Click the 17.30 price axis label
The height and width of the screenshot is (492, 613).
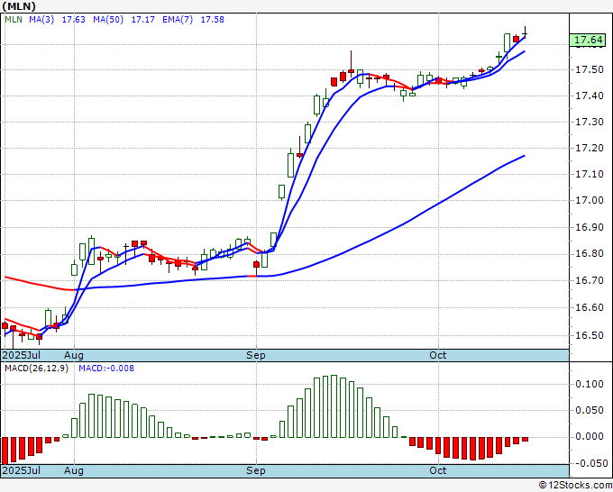[590, 122]
